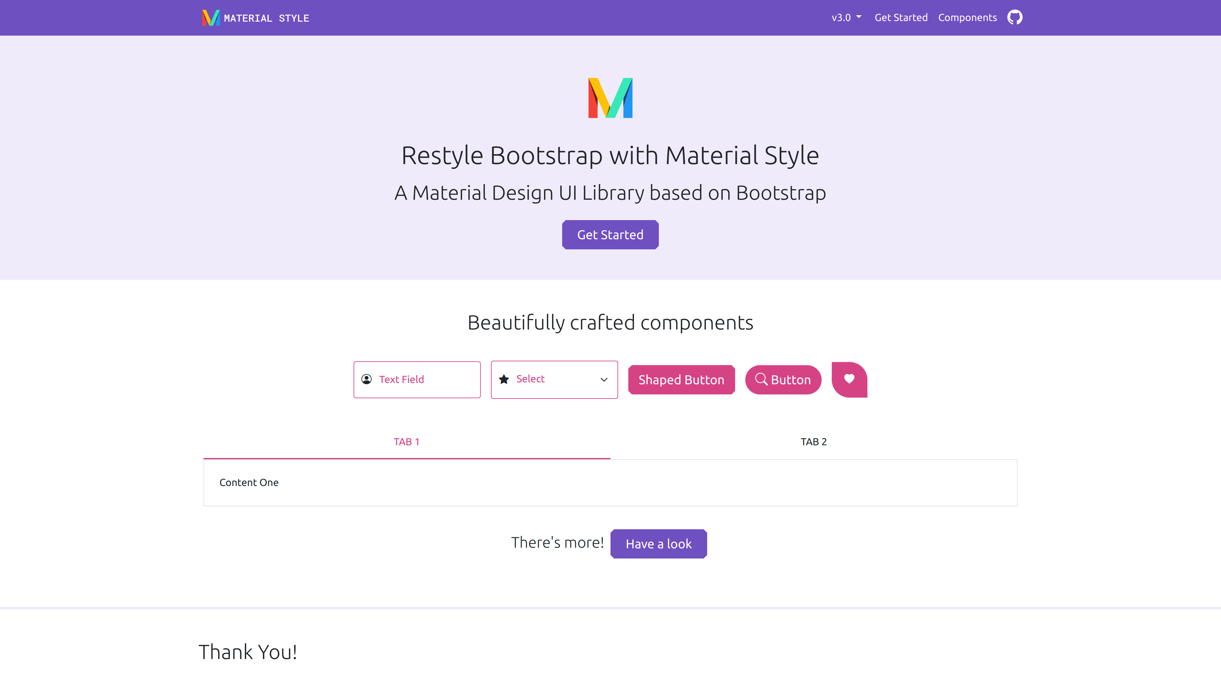Switch to TAB 2
This screenshot has width=1221, height=687.
tap(814, 442)
